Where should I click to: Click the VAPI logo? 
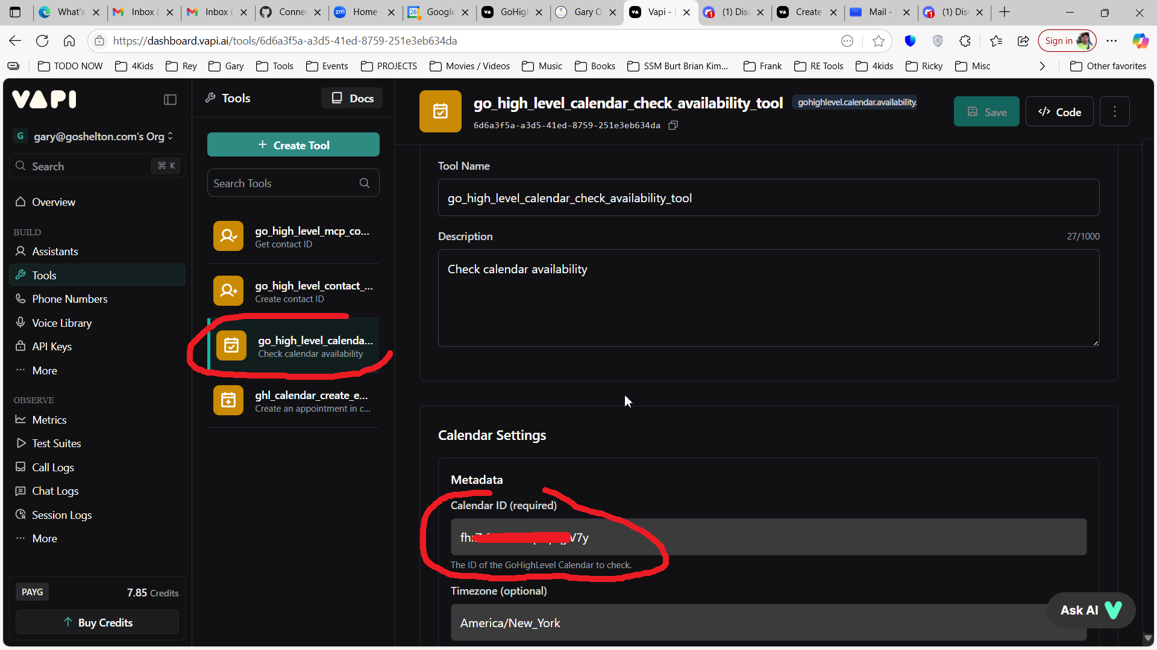pos(44,99)
